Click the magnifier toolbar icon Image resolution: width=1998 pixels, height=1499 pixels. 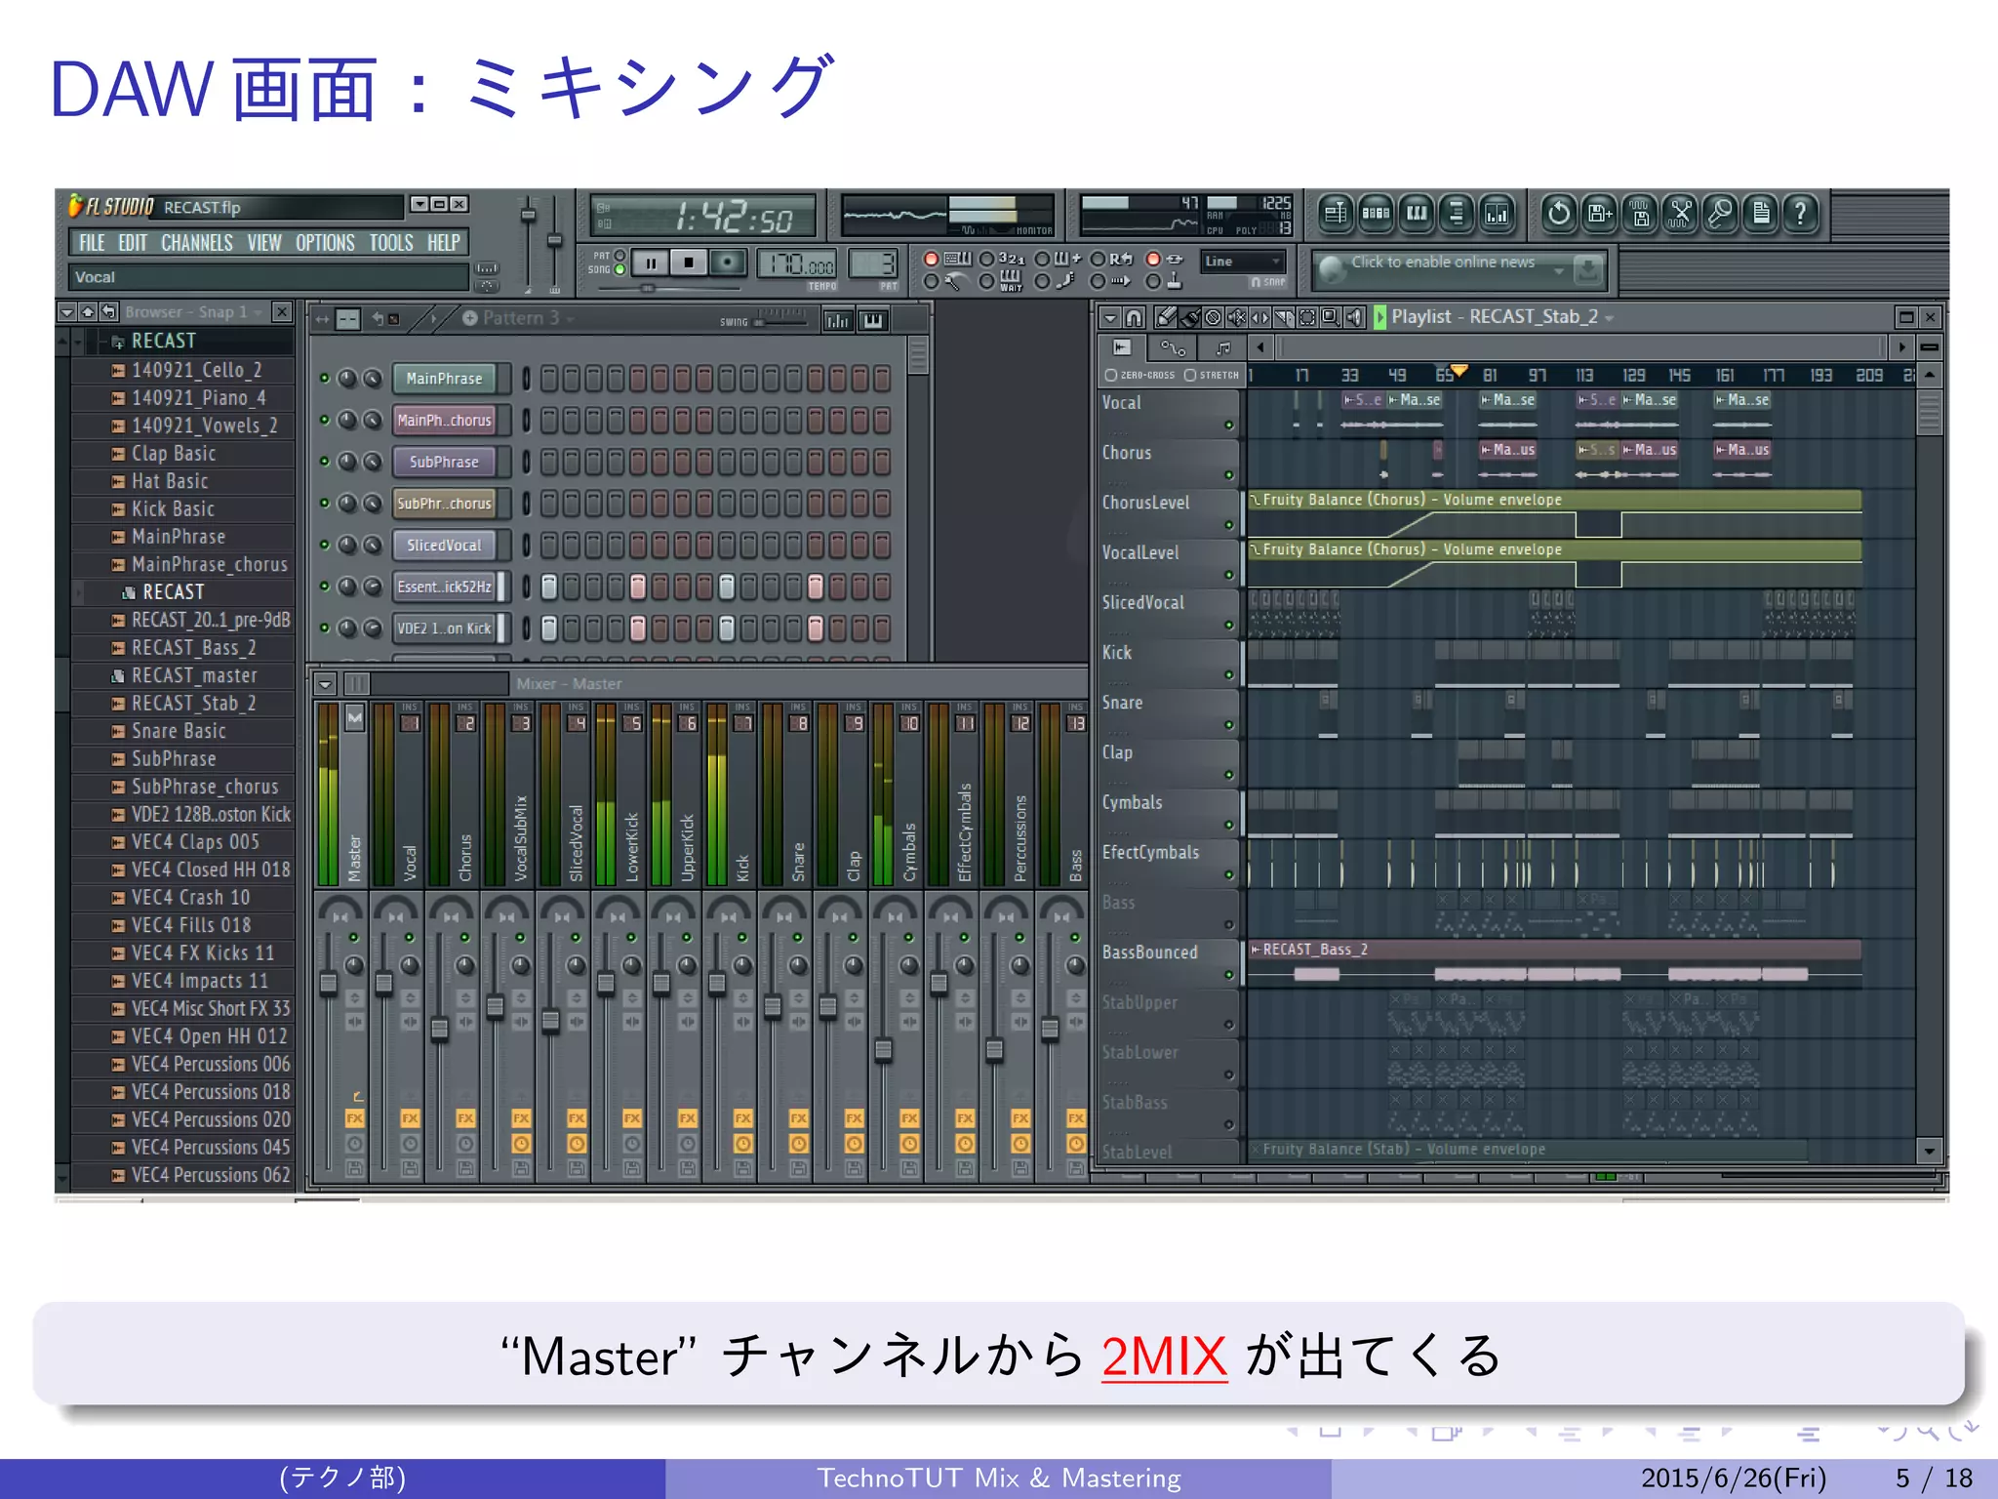click(1721, 213)
